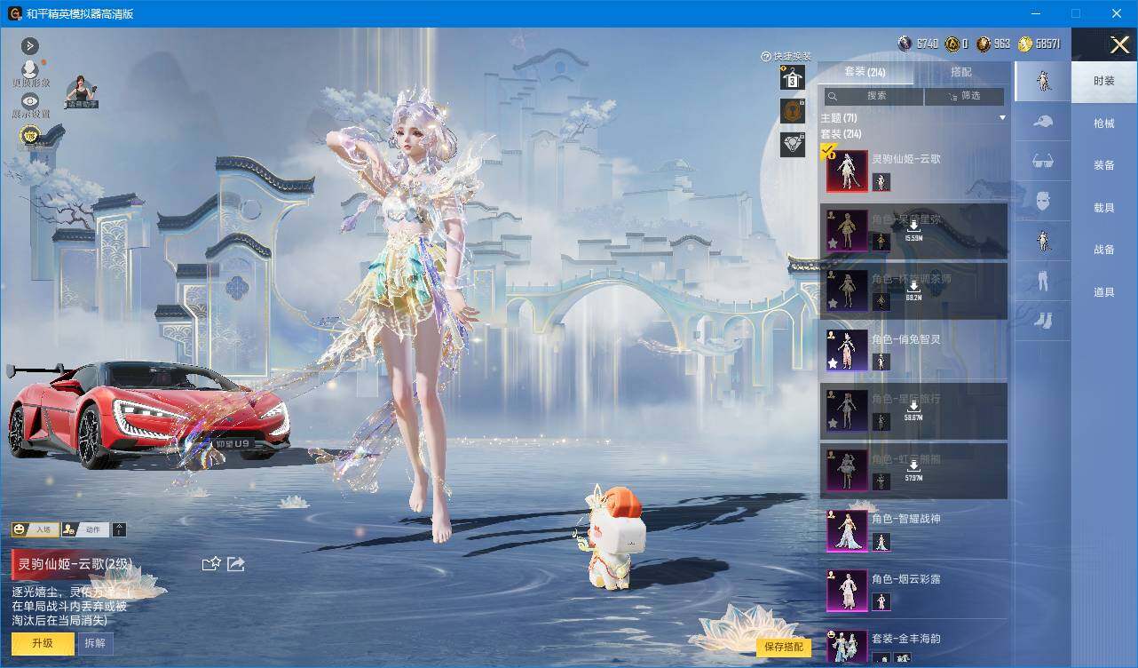Toggle the equipped checkmark on 灵驹仙姬-云歌
The height and width of the screenshot is (668, 1138).
pyautogui.click(x=827, y=152)
